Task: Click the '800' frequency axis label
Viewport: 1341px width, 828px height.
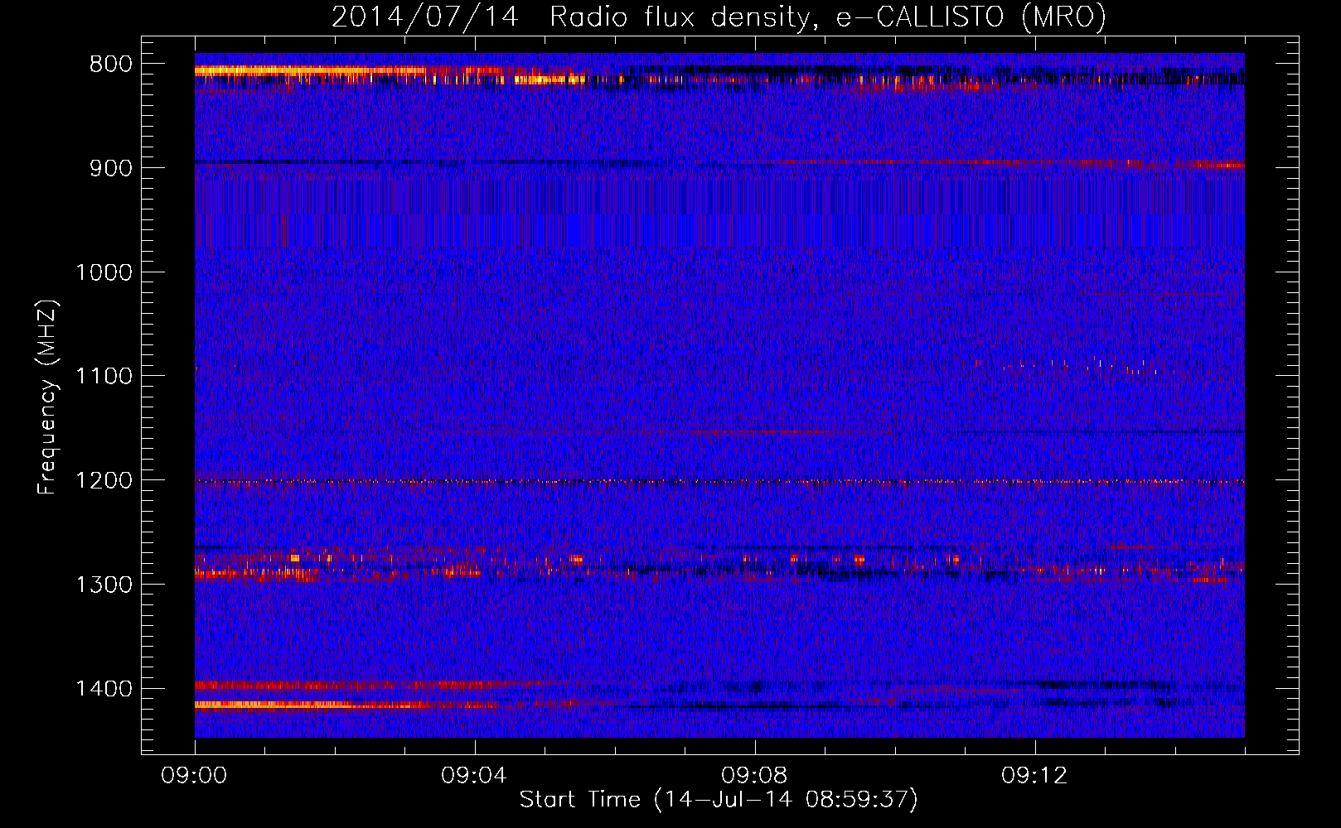Action: [x=111, y=65]
